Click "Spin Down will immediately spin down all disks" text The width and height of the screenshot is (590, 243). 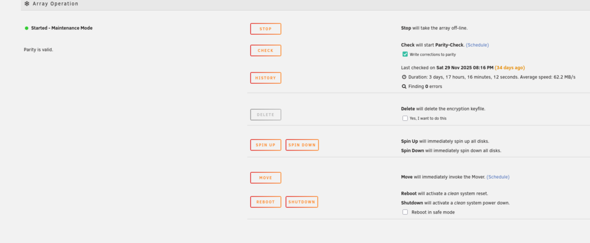[451, 151]
